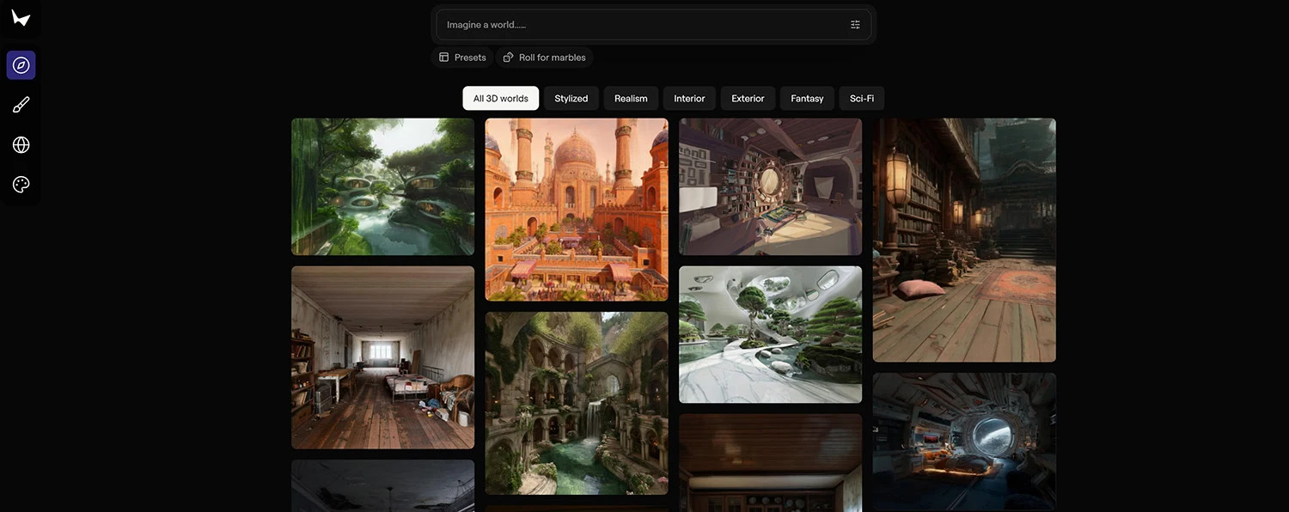Open the forest treehouse river world thumbnail
The width and height of the screenshot is (1289, 512).
[382, 186]
